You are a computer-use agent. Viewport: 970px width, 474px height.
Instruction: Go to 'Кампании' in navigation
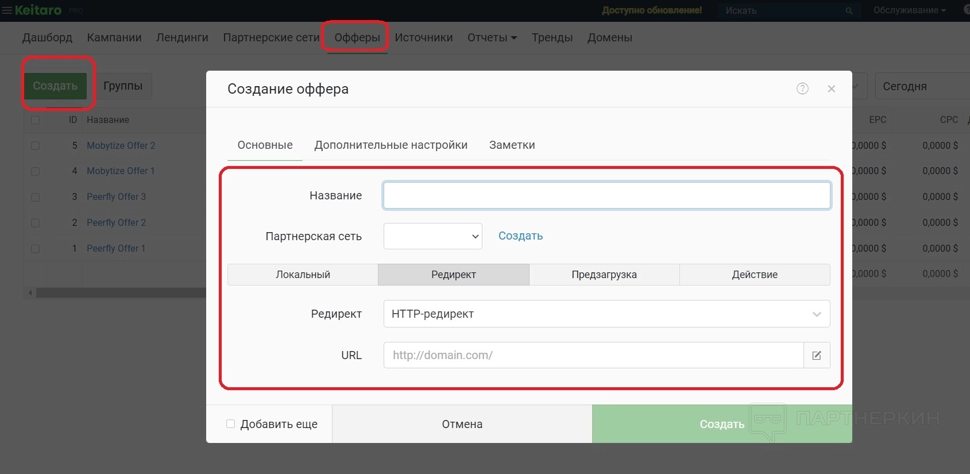pyautogui.click(x=114, y=38)
